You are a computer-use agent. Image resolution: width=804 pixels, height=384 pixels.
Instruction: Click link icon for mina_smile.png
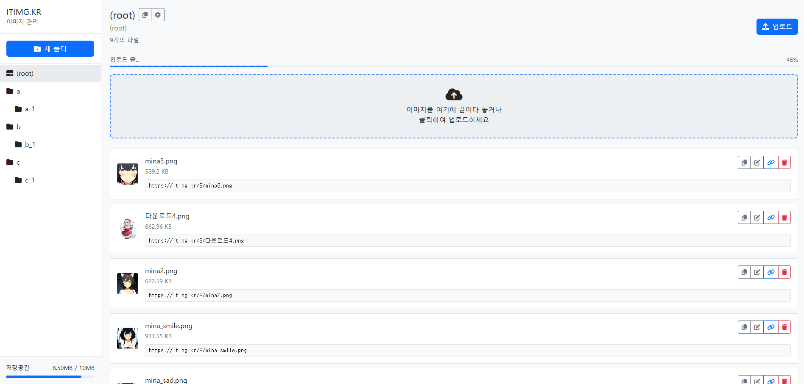pyautogui.click(x=770, y=327)
